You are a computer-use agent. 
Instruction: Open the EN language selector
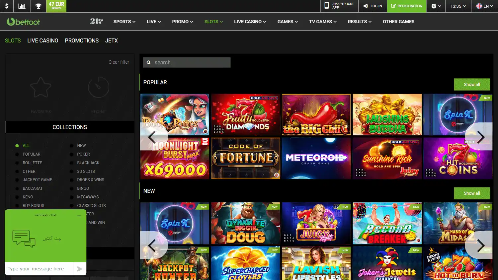point(484,6)
